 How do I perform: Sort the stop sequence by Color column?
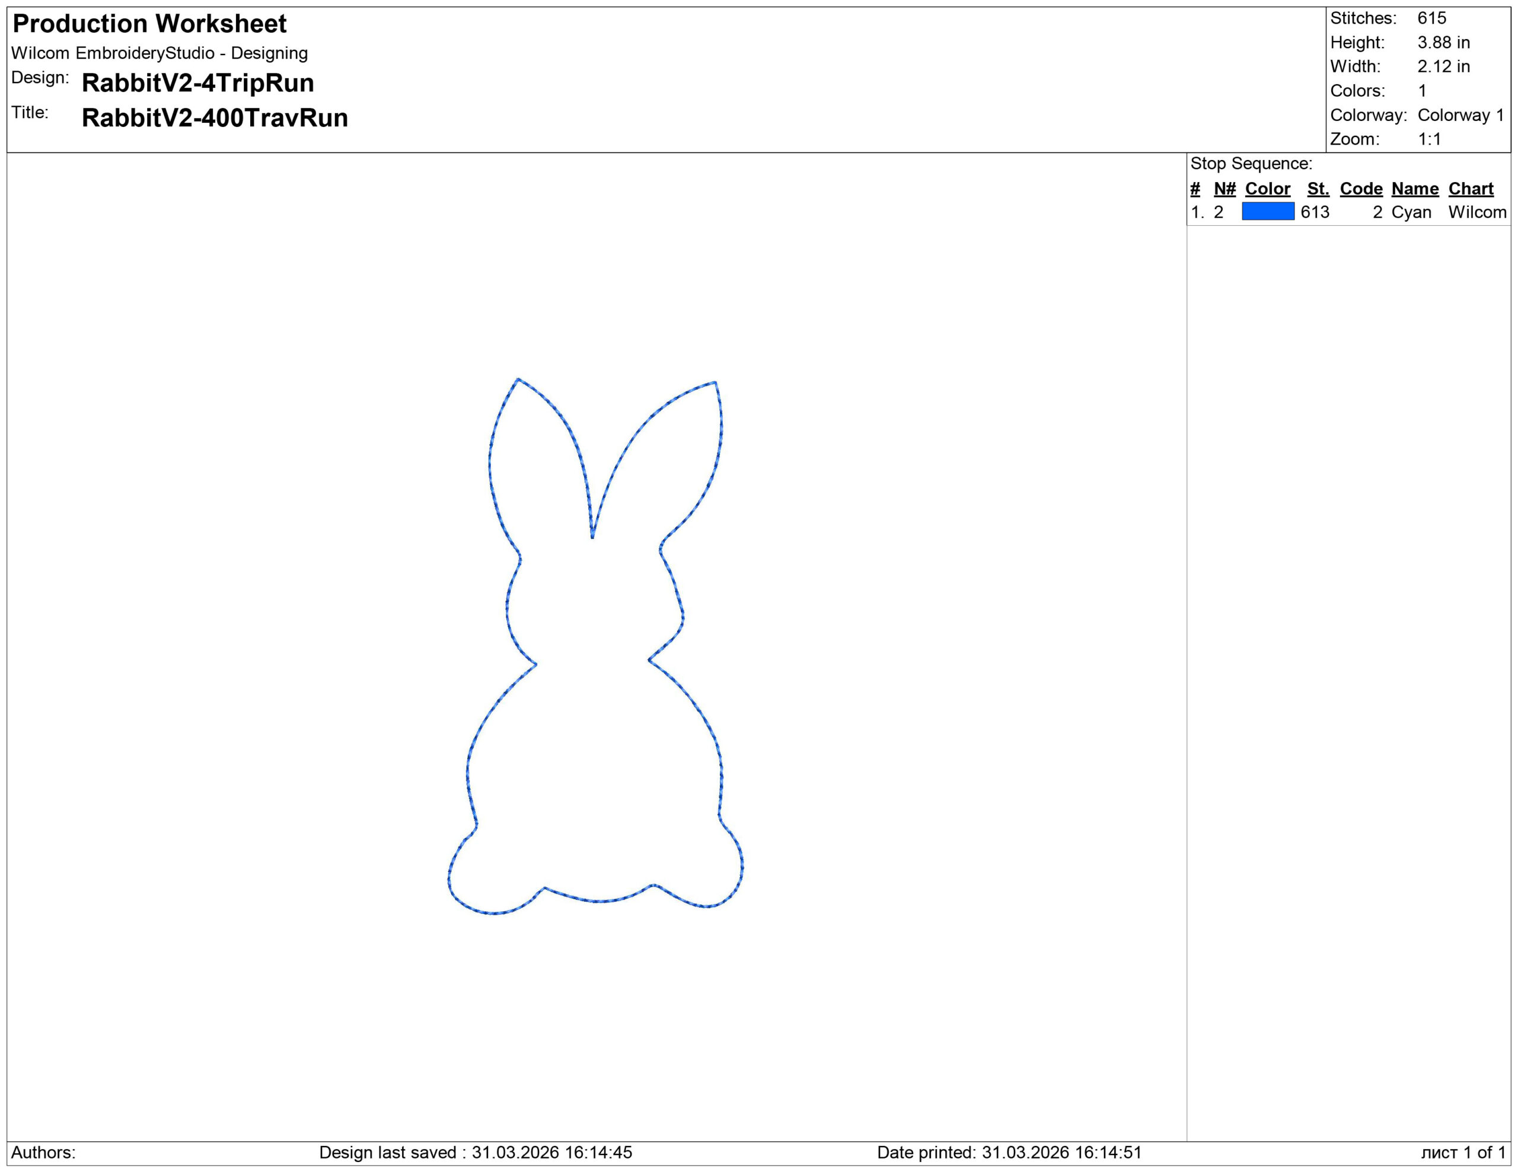[x=1268, y=189]
